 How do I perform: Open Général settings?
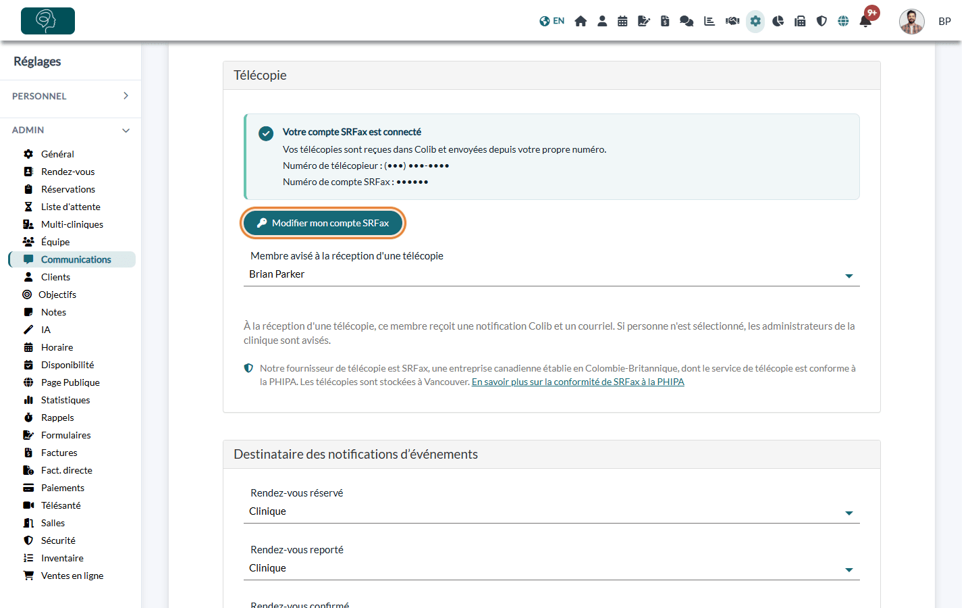57,154
